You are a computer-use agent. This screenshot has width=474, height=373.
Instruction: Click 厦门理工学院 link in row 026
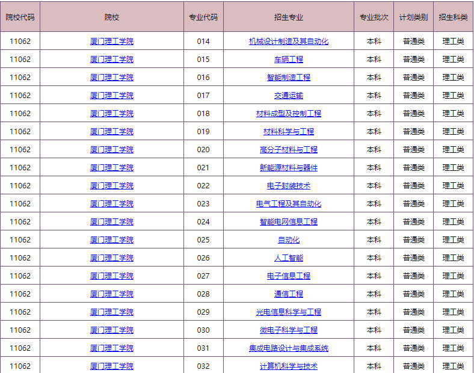click(x=111, y=258)
